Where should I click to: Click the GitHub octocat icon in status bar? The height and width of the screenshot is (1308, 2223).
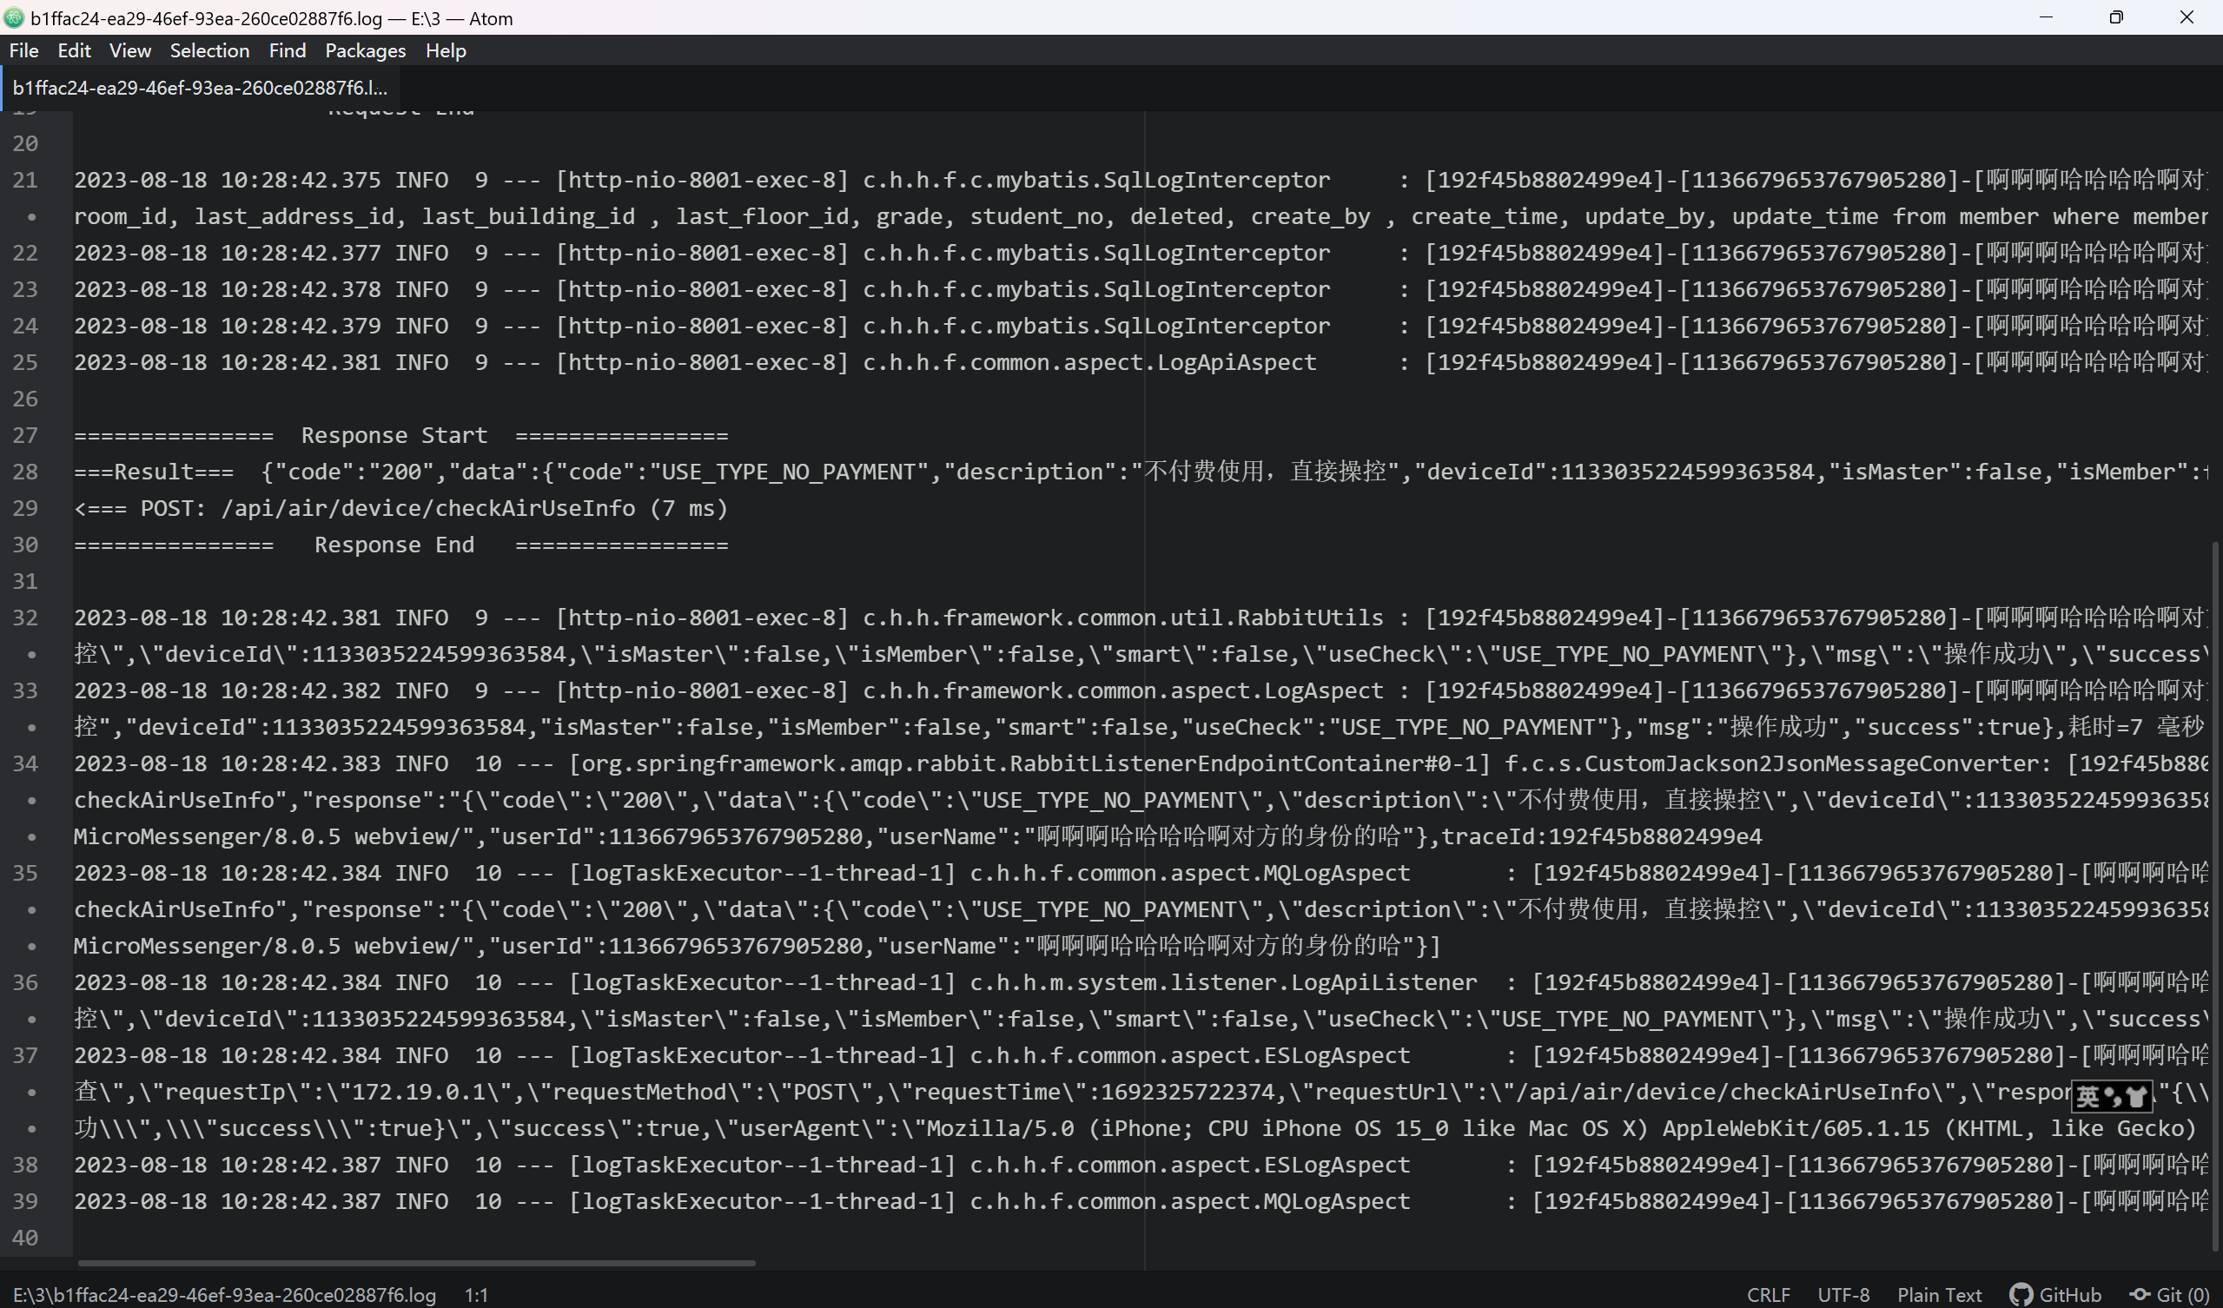pos(2022,1295)
